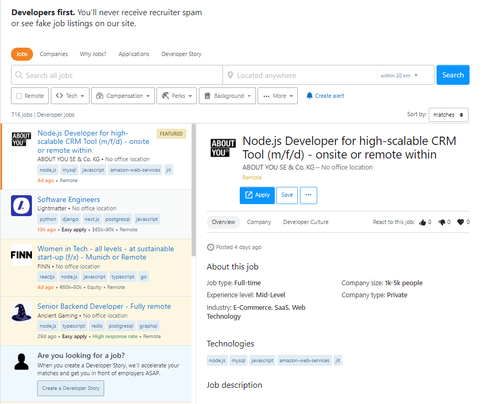Open the Developer Culture tab
The width and height of the screenshot is (491, 404).
click(306, 222)
